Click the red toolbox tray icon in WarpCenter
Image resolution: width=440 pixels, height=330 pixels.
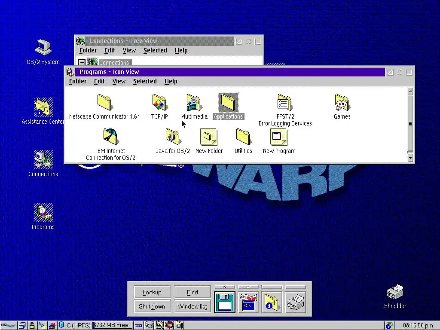click(169, 325)
